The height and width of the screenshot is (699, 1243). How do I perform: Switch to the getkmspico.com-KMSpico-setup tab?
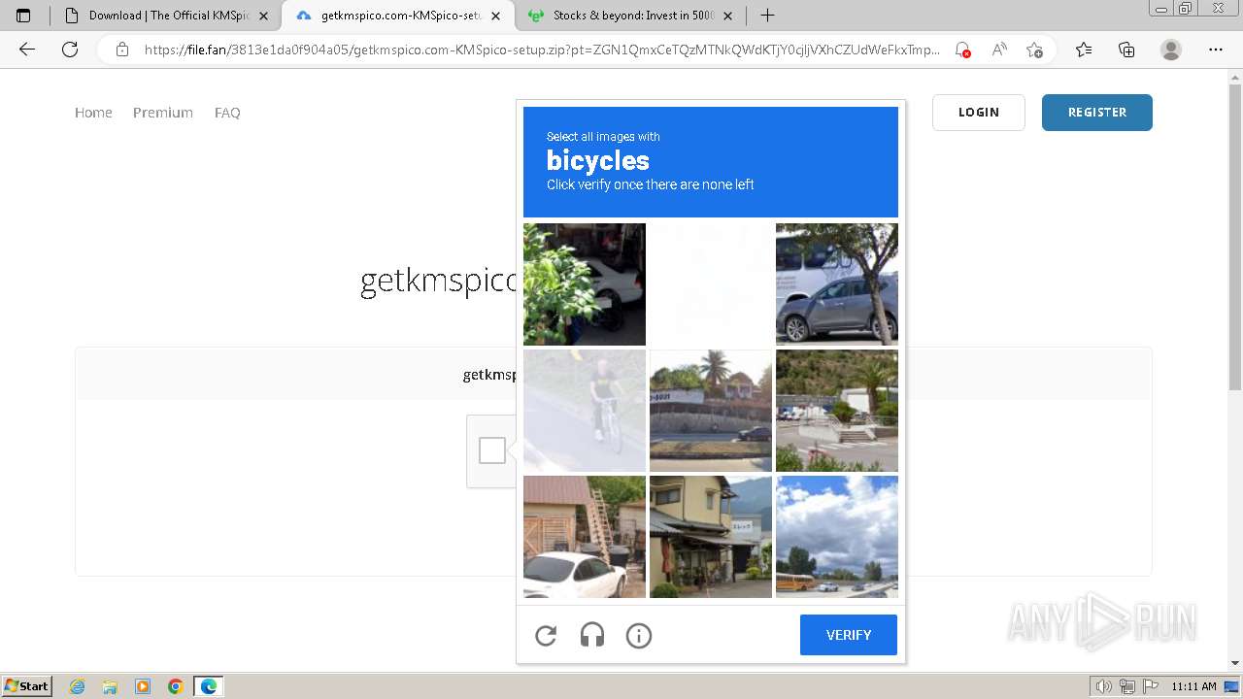pyautogui.click(x=398, y=16)
